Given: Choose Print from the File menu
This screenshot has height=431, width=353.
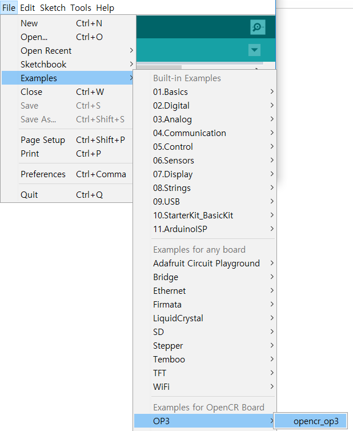Looking at the screenshot, I should click(67, 154).
